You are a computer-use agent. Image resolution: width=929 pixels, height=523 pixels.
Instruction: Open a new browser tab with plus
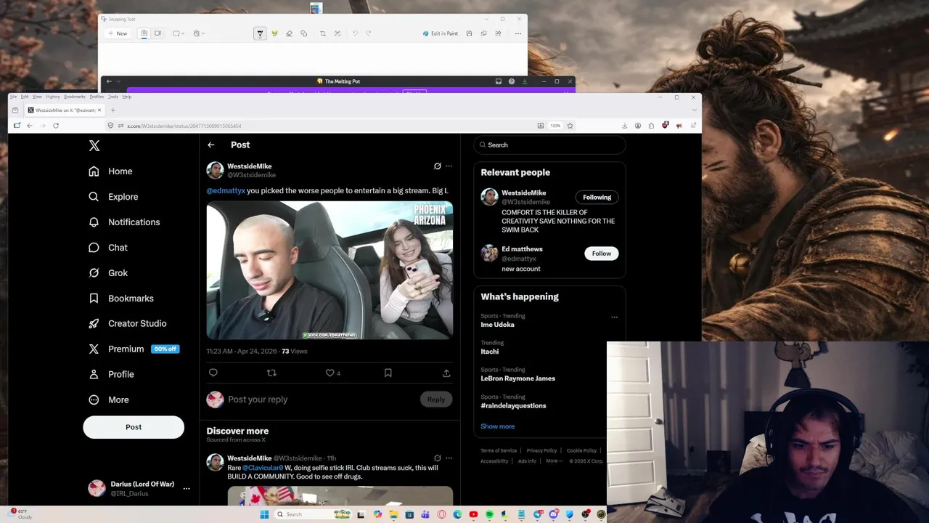(113, 110)
